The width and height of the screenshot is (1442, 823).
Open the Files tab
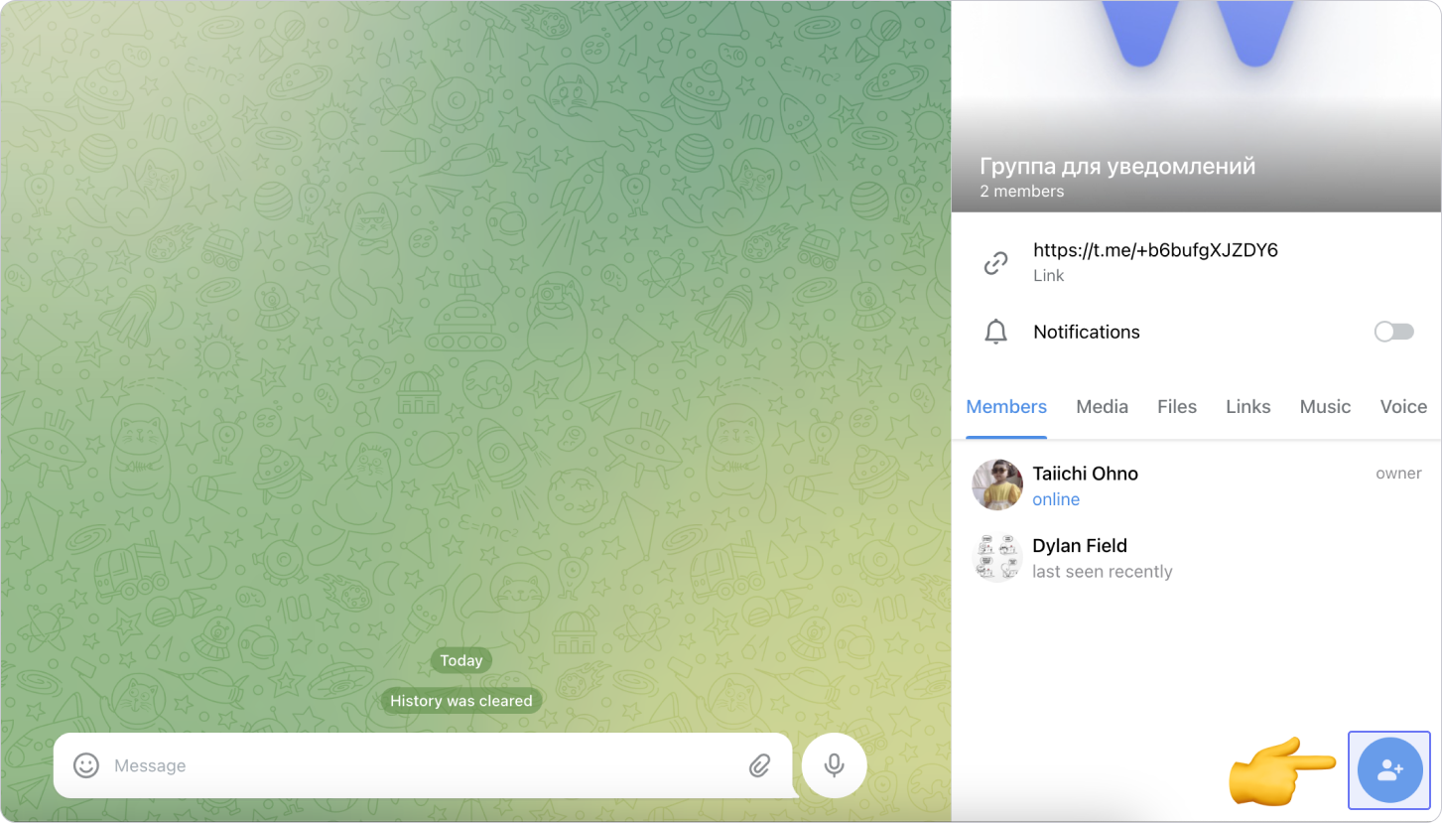[1177, 407]
